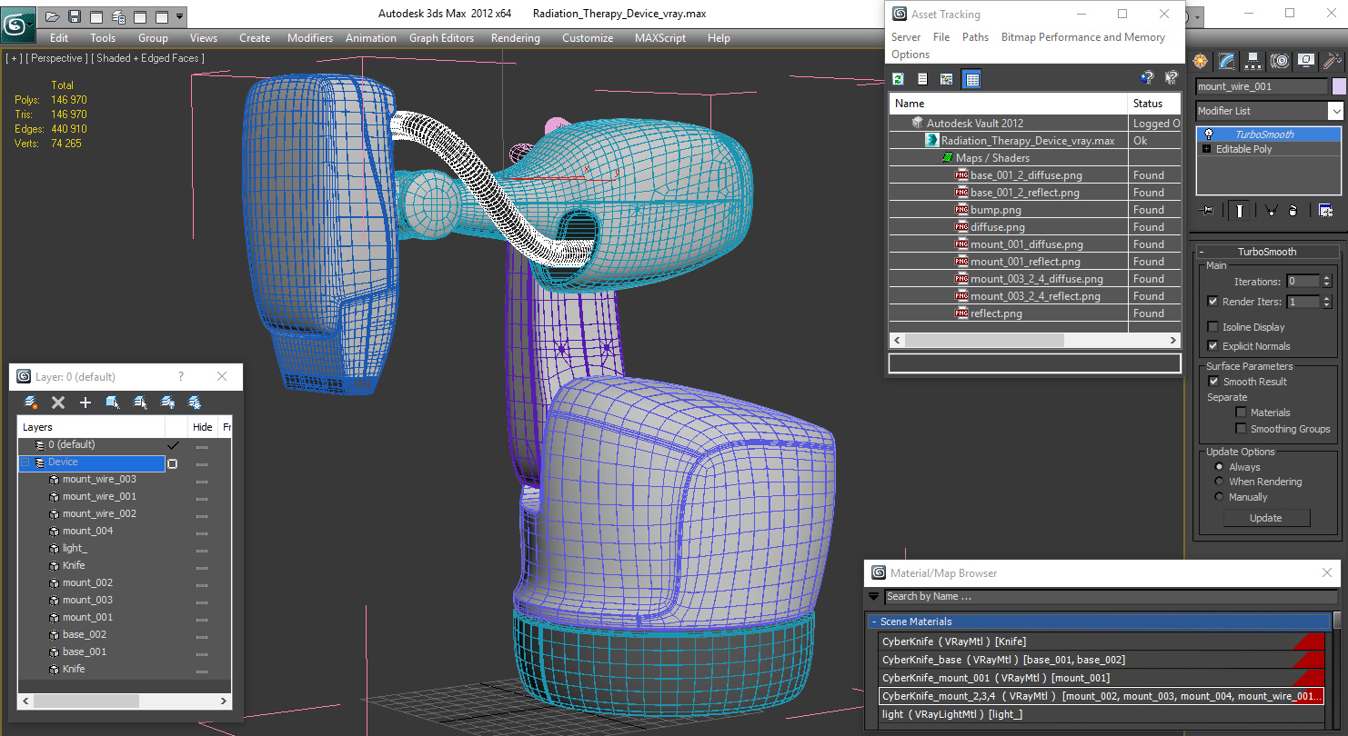Viewport: 1348px width, 736px height.
Task: Select Manually update radio option
Action: [1219, 497]
